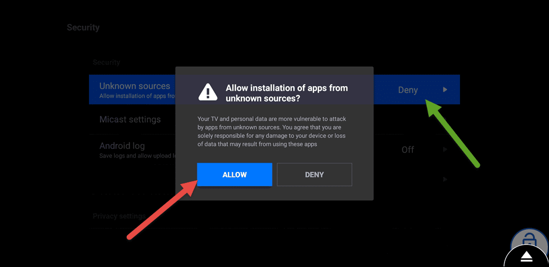Image resolution: width=549 pixels, height=267 pixels.
Task: Toggle the Unknown sources Deny value
Action: coord(408,90)
